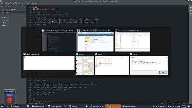Image resolution: width=192 pixels, height=108 pixels.
Task: Pause the Movavi screen recording
Action: pos(10,100)
